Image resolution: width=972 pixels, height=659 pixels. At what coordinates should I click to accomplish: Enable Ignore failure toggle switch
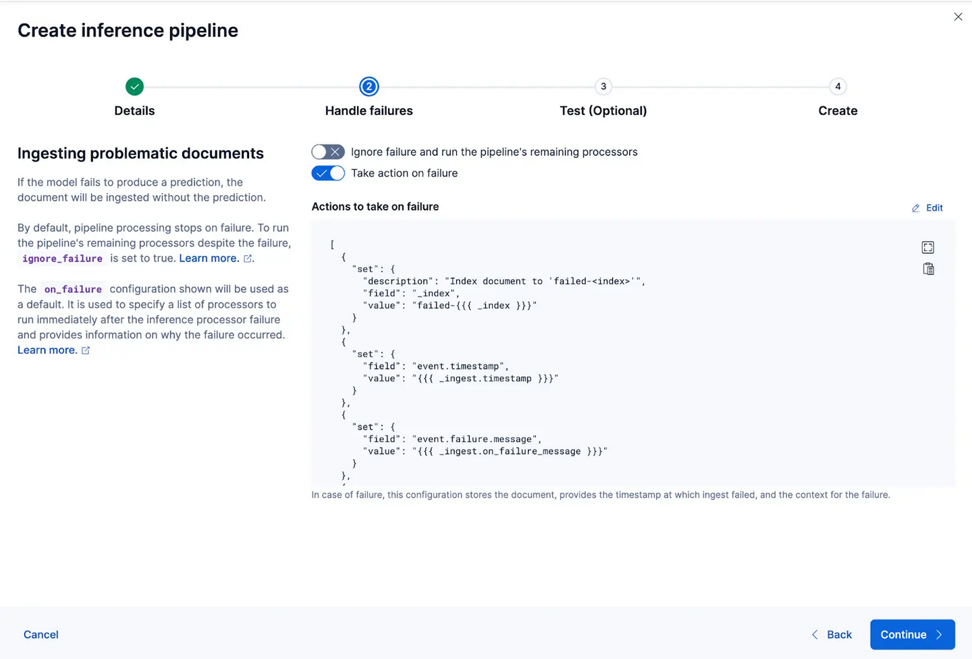point(328,152)
